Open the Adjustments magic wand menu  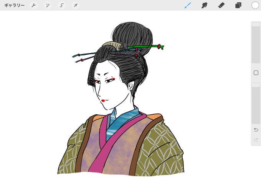click(x=48, y=5)
